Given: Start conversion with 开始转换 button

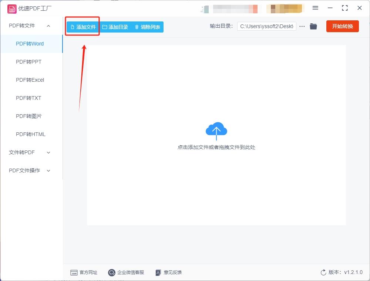Looking at the screenshot, I should tap(342, 26).
